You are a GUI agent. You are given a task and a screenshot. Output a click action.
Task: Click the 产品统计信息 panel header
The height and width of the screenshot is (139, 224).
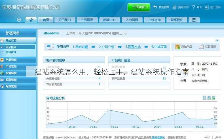(x=139, y=60)
